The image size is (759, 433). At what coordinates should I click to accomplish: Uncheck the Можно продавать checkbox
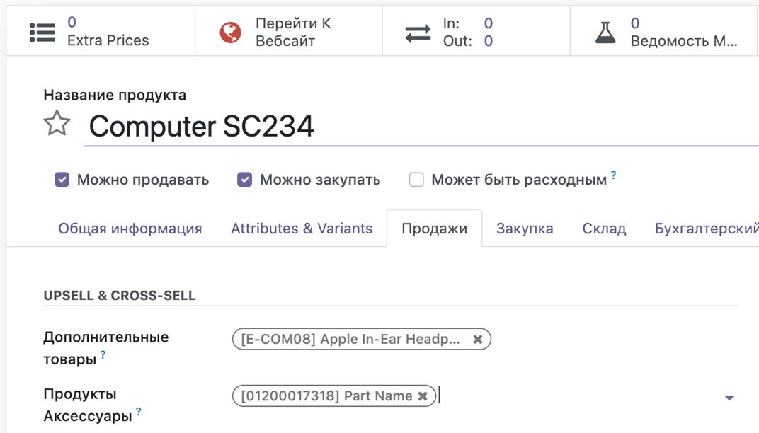point(62,180)
